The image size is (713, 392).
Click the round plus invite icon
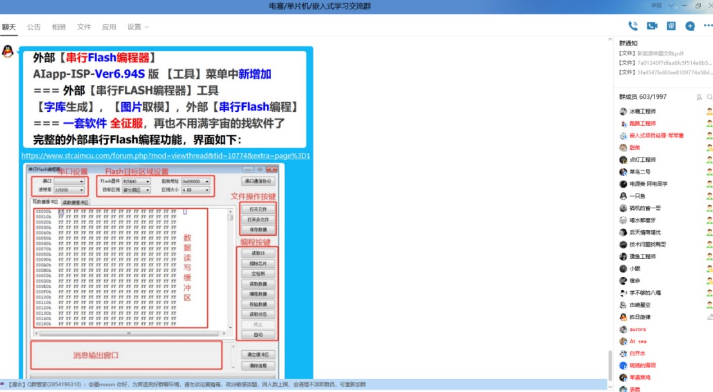(690, 26)
